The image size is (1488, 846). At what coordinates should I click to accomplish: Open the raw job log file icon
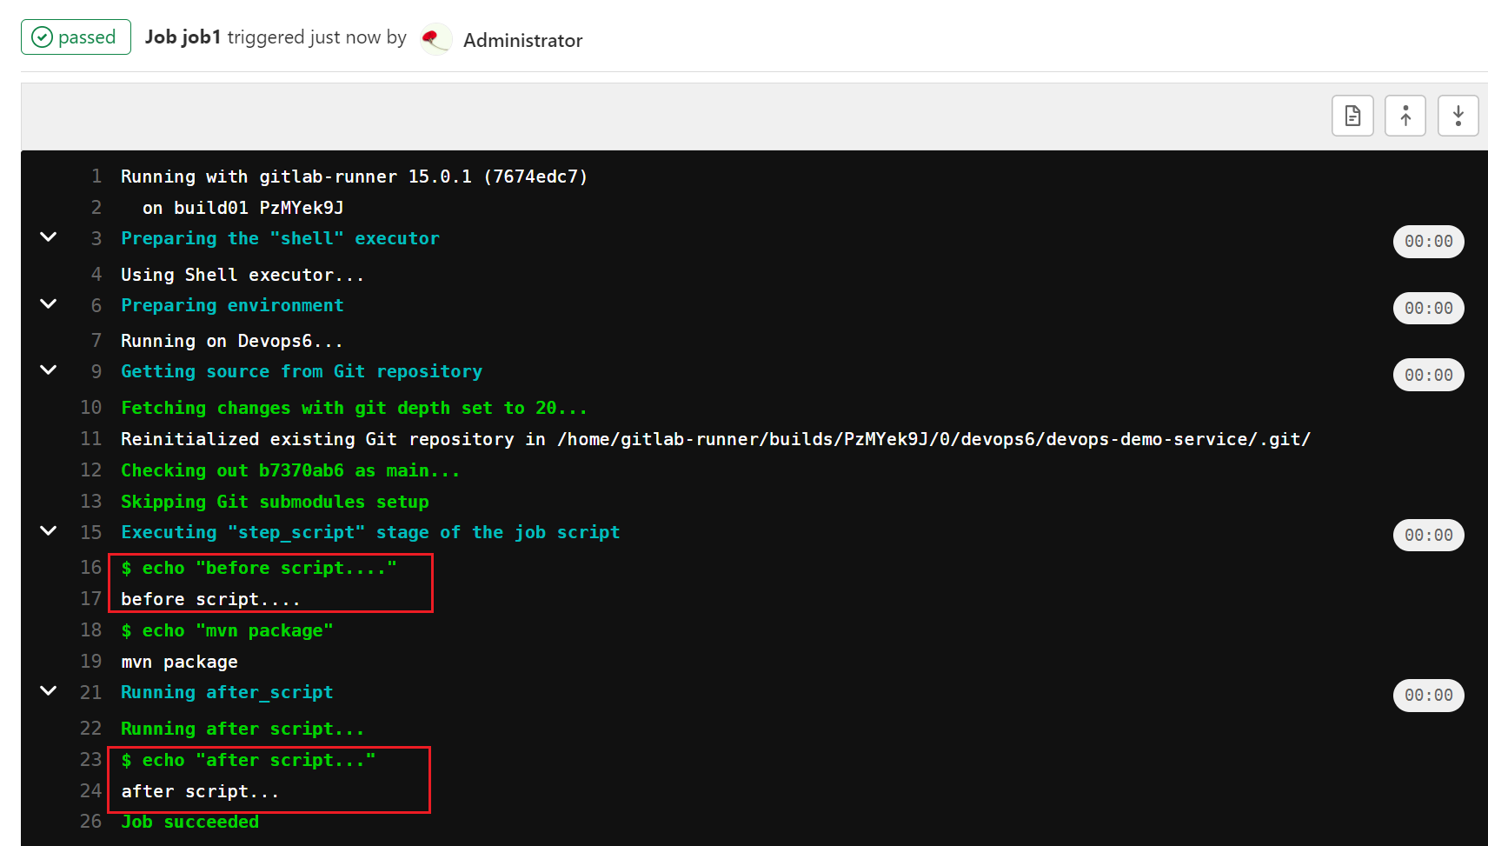coord(1352,116)
